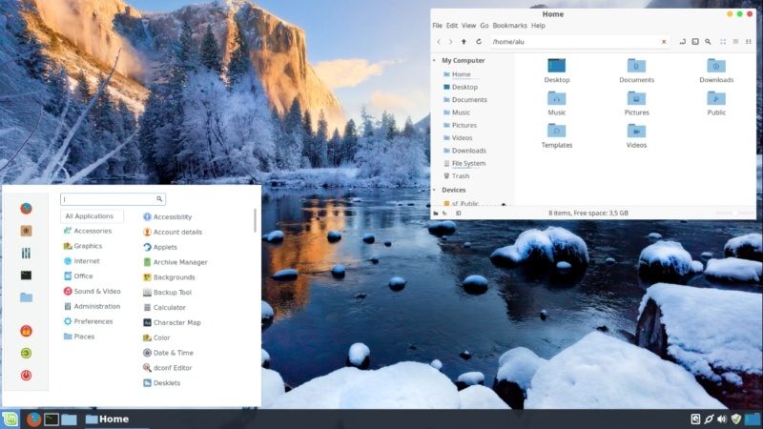Launch Firefox from menu favorites
The width and height of the screenshot is (763, 429).
(27, 209)
